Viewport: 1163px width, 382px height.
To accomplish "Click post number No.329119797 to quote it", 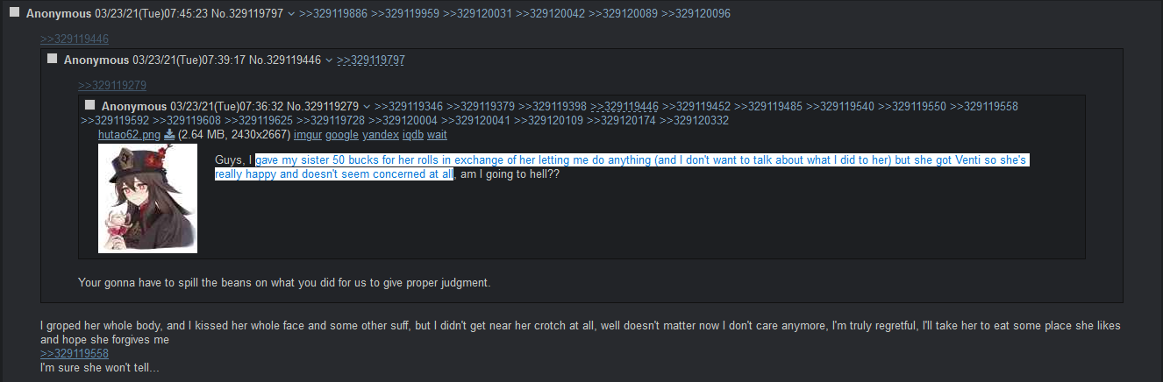I will tap(256, 14).
